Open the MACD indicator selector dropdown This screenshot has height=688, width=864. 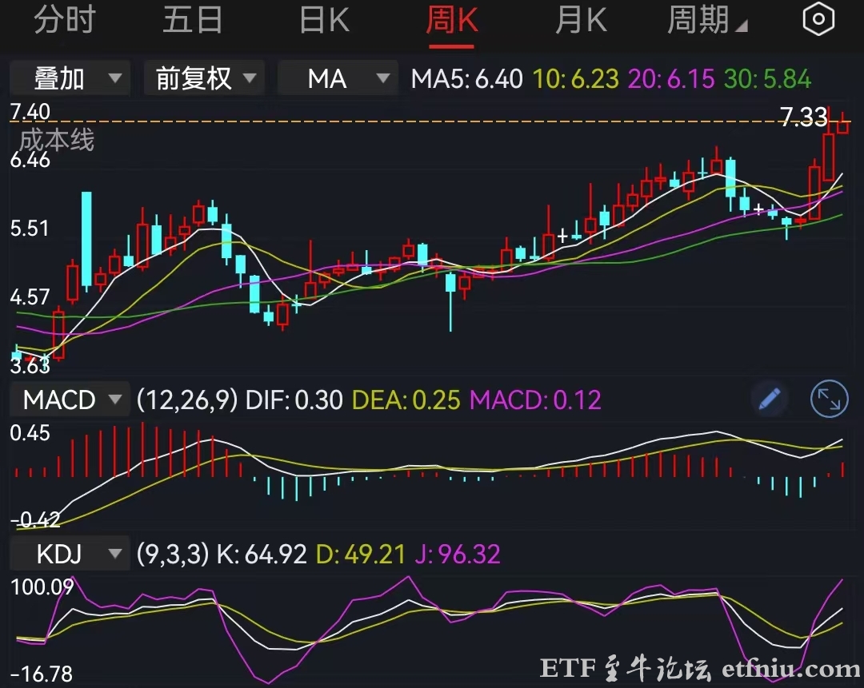[69, 399]
